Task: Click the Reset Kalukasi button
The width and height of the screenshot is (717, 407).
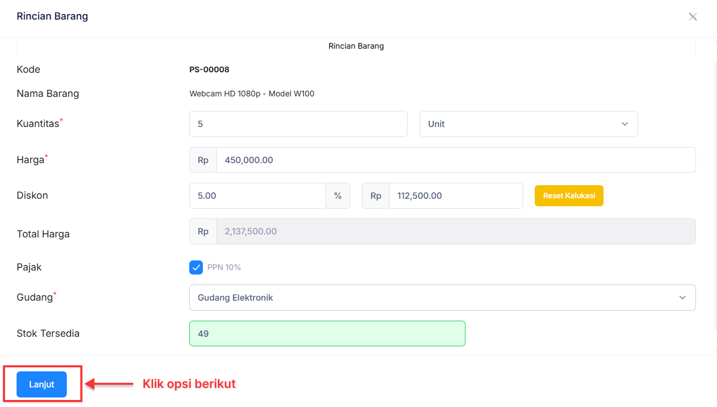Action: (x=568, y=196)
